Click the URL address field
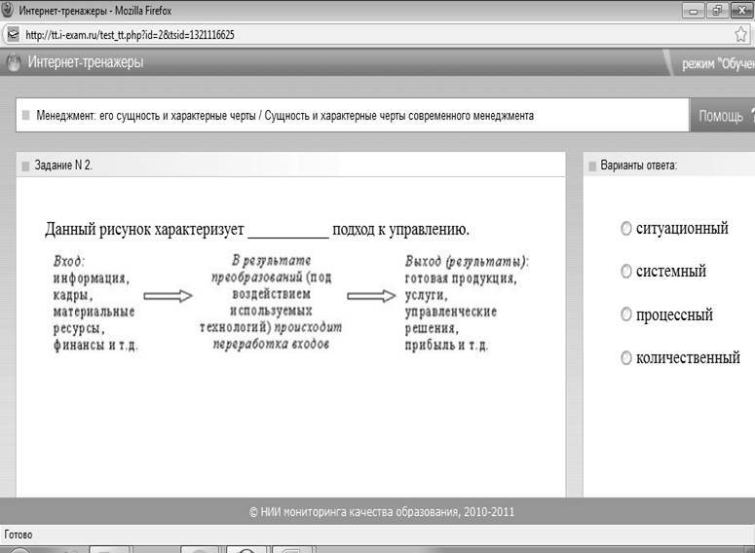Screen dimensions: 755x553 [x=370, y=34]
